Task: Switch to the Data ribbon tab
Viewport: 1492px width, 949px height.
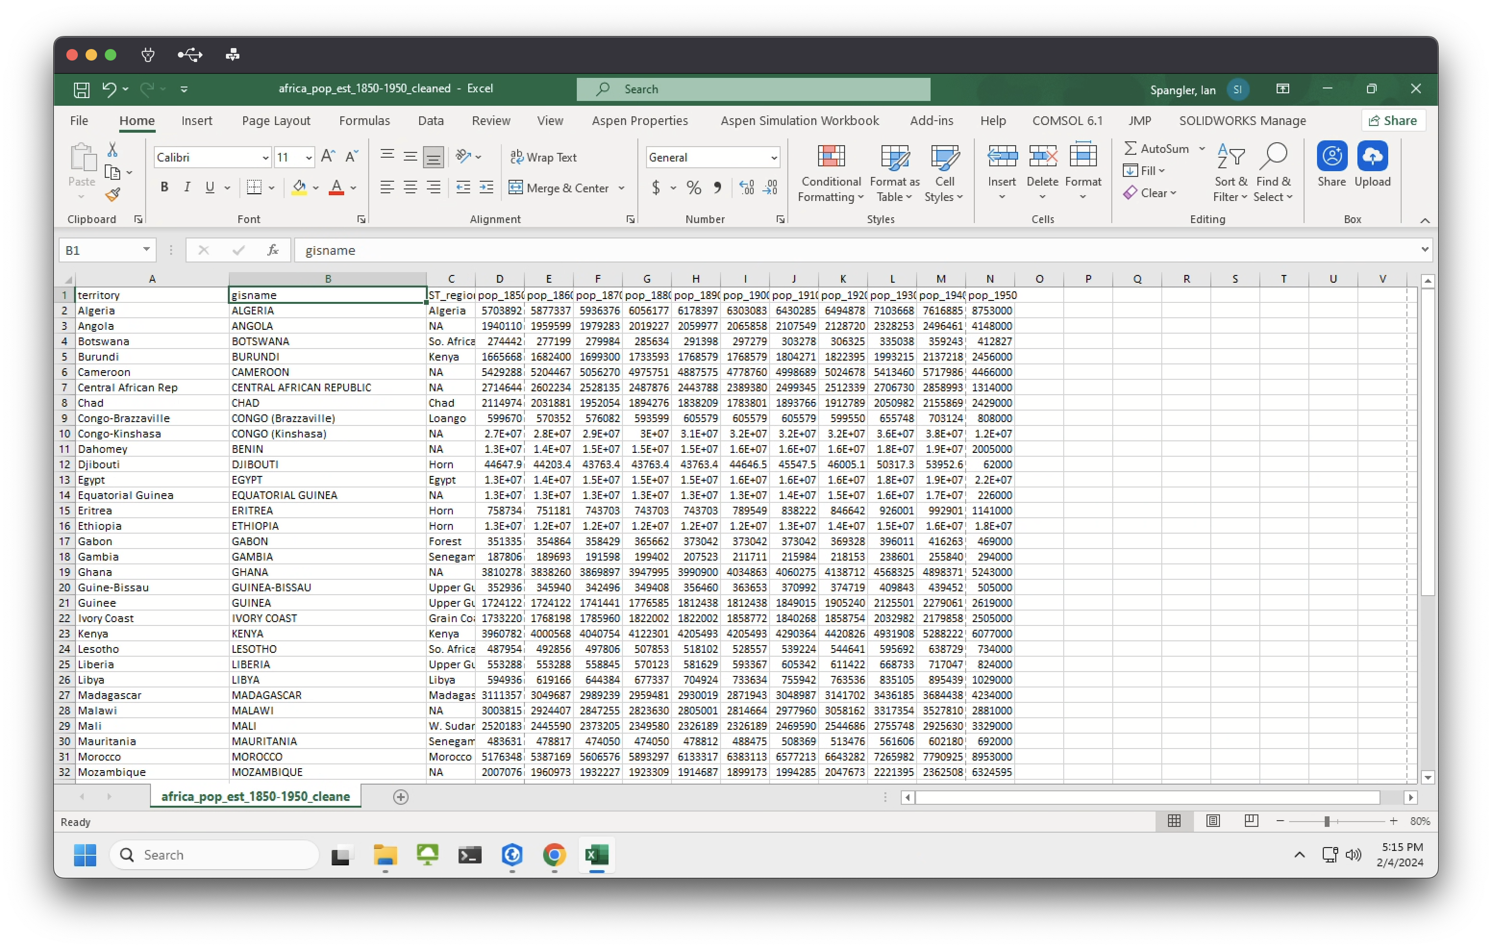Action: click(431, 121)
